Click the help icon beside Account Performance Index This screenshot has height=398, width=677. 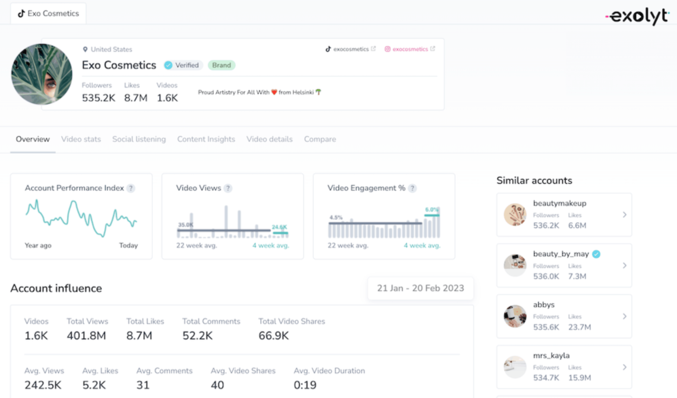coord(131,188)
